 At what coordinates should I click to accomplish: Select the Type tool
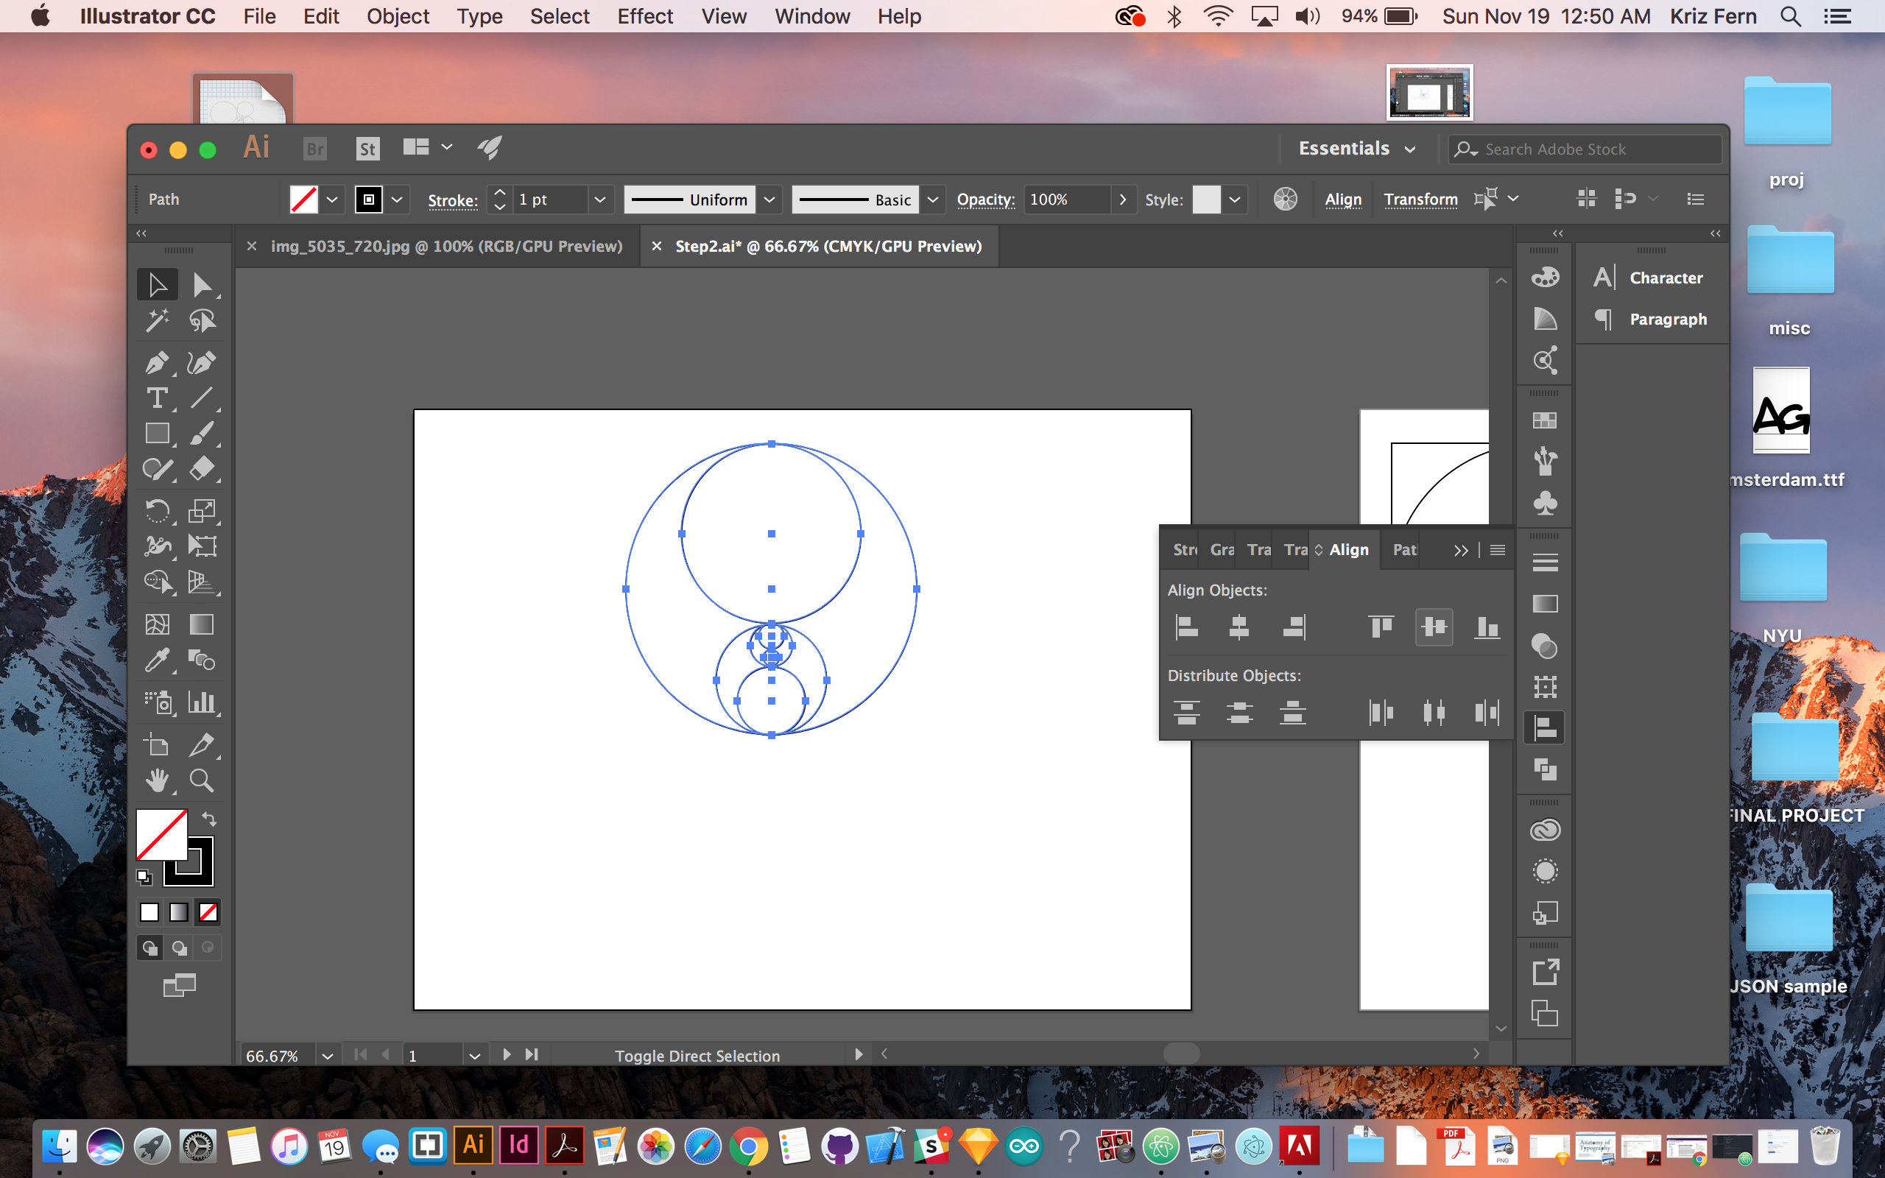coord(157,398)
